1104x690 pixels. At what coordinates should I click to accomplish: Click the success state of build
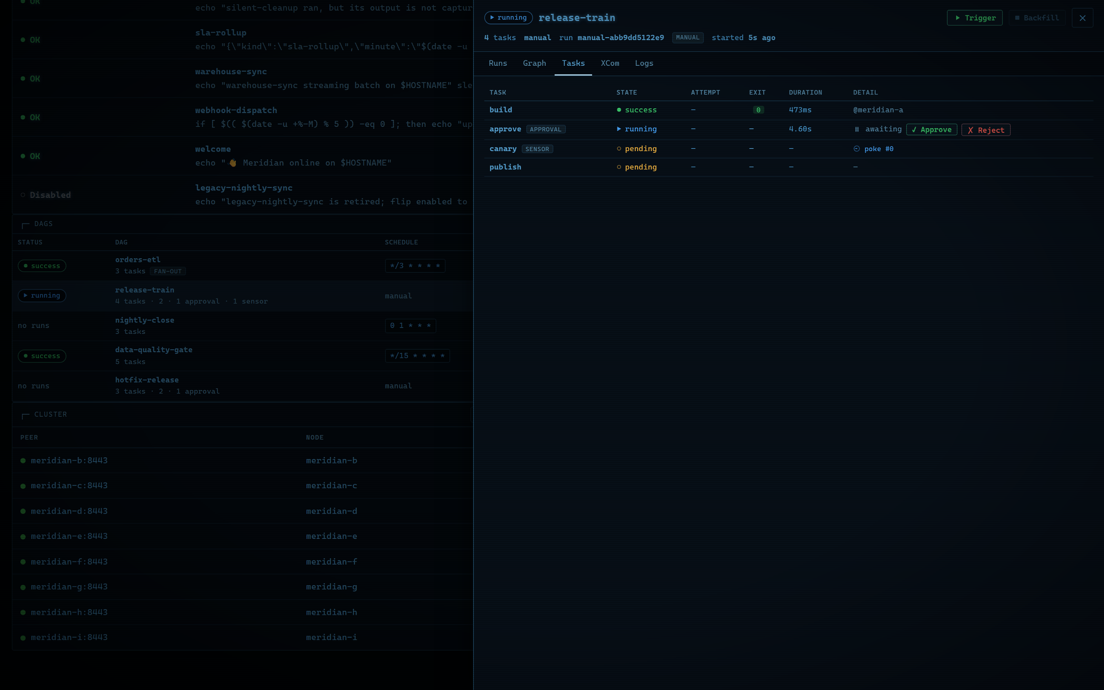pos(636,110)
